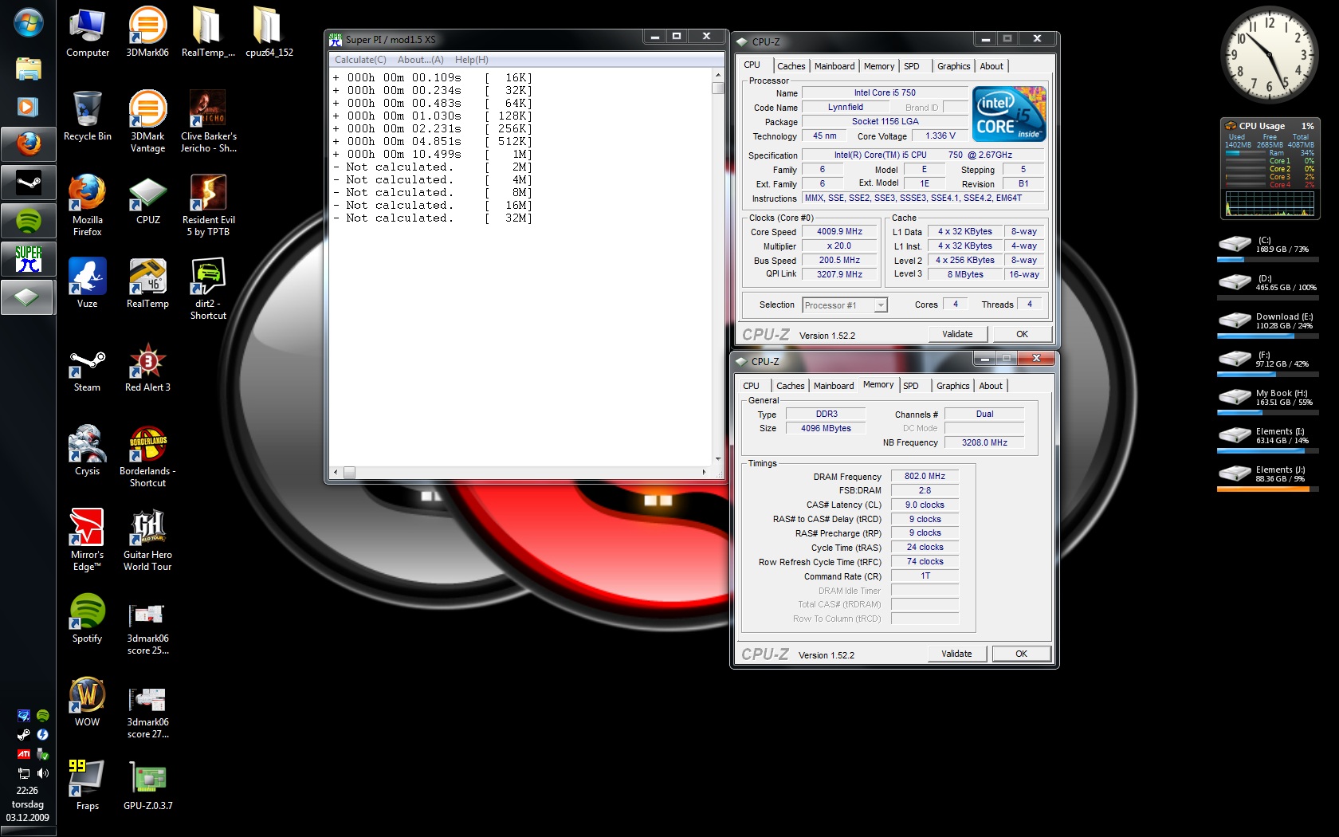The width and height of the screenshot is (1339, 837).
Task: Click the DRAM Frequency 802.0 MHz field
Action: (x=925, y=476)
